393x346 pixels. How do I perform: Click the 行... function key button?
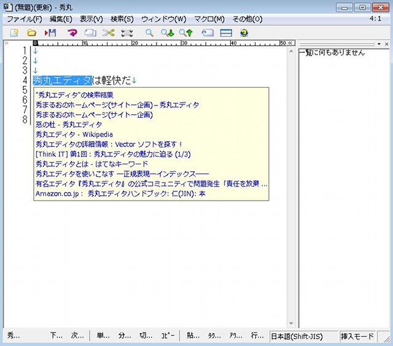(257, 336)
